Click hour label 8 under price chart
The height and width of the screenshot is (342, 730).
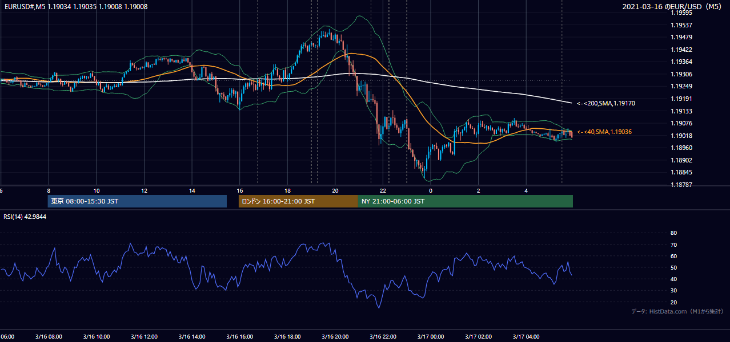pyautogui.click(x=49, y=190)
